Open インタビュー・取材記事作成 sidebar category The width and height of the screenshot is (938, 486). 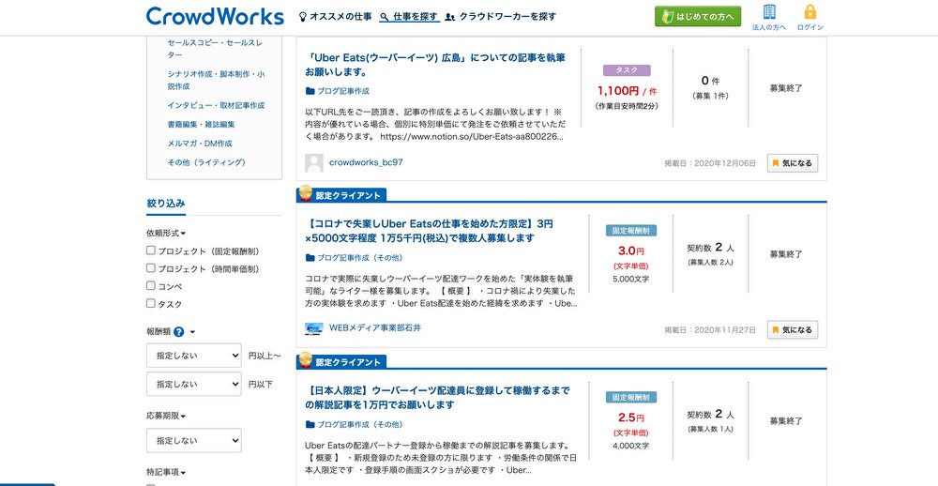click(x=216, y=105)
